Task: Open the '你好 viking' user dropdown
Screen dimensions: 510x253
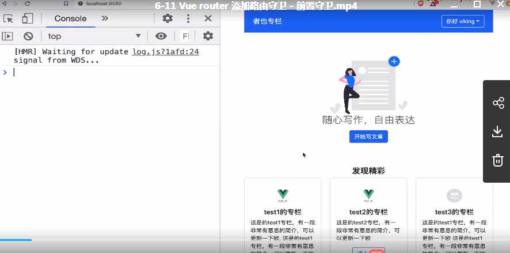Action: tap(463, 21)
